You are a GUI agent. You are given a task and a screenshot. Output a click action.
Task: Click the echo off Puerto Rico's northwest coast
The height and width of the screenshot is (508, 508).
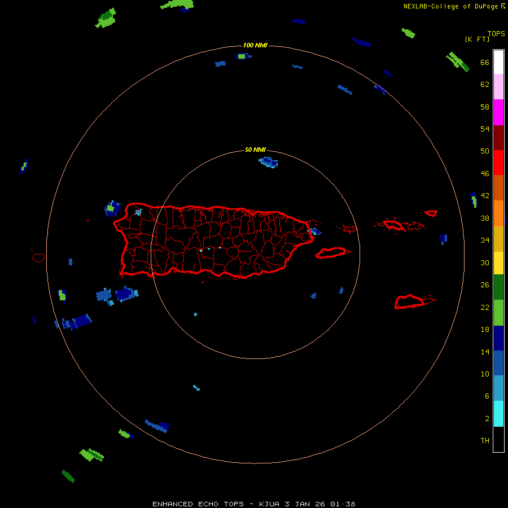coord(112,208)
